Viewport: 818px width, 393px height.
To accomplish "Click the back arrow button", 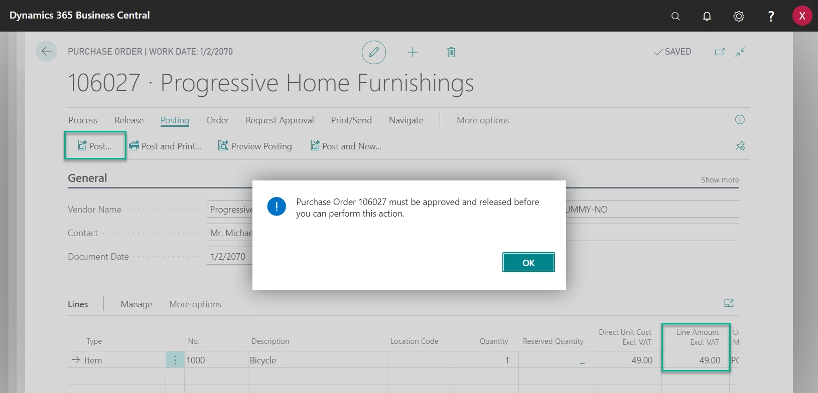I will 46,52.
